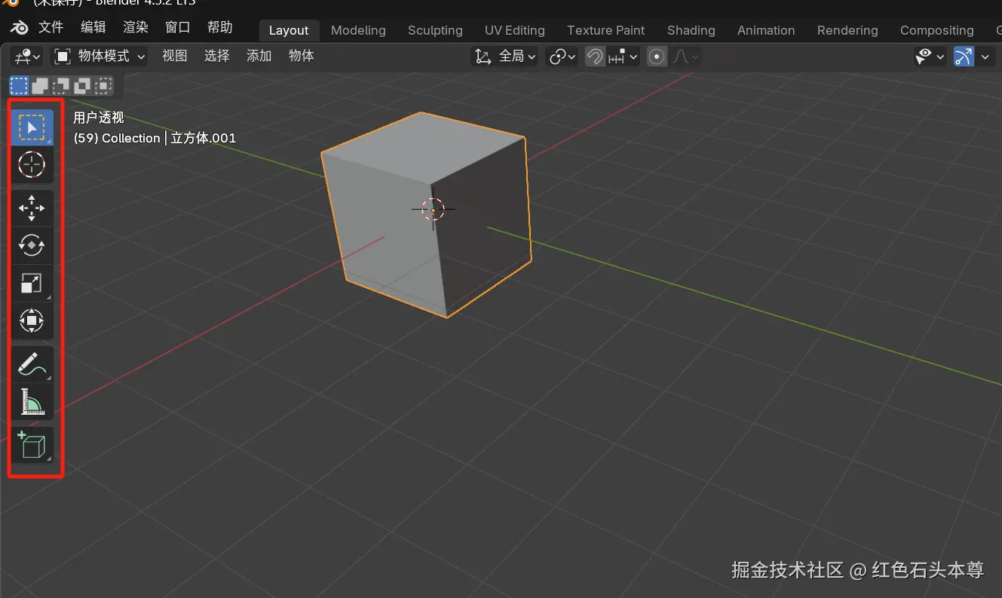The width and height of the screenshot is (1002, 598).
Task: Choose Intersect selection mode icon
Action: coord(103,85)
